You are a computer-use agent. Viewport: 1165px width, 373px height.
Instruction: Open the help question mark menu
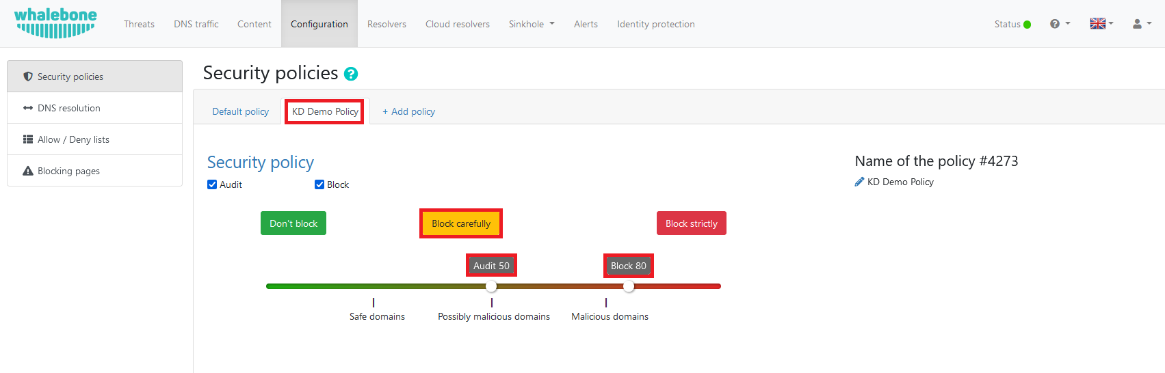pos(1060,24)
